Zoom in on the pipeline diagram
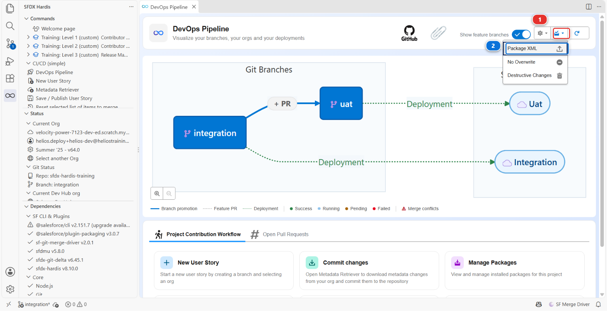The image size is (607, 311). (x=157, y=194)
